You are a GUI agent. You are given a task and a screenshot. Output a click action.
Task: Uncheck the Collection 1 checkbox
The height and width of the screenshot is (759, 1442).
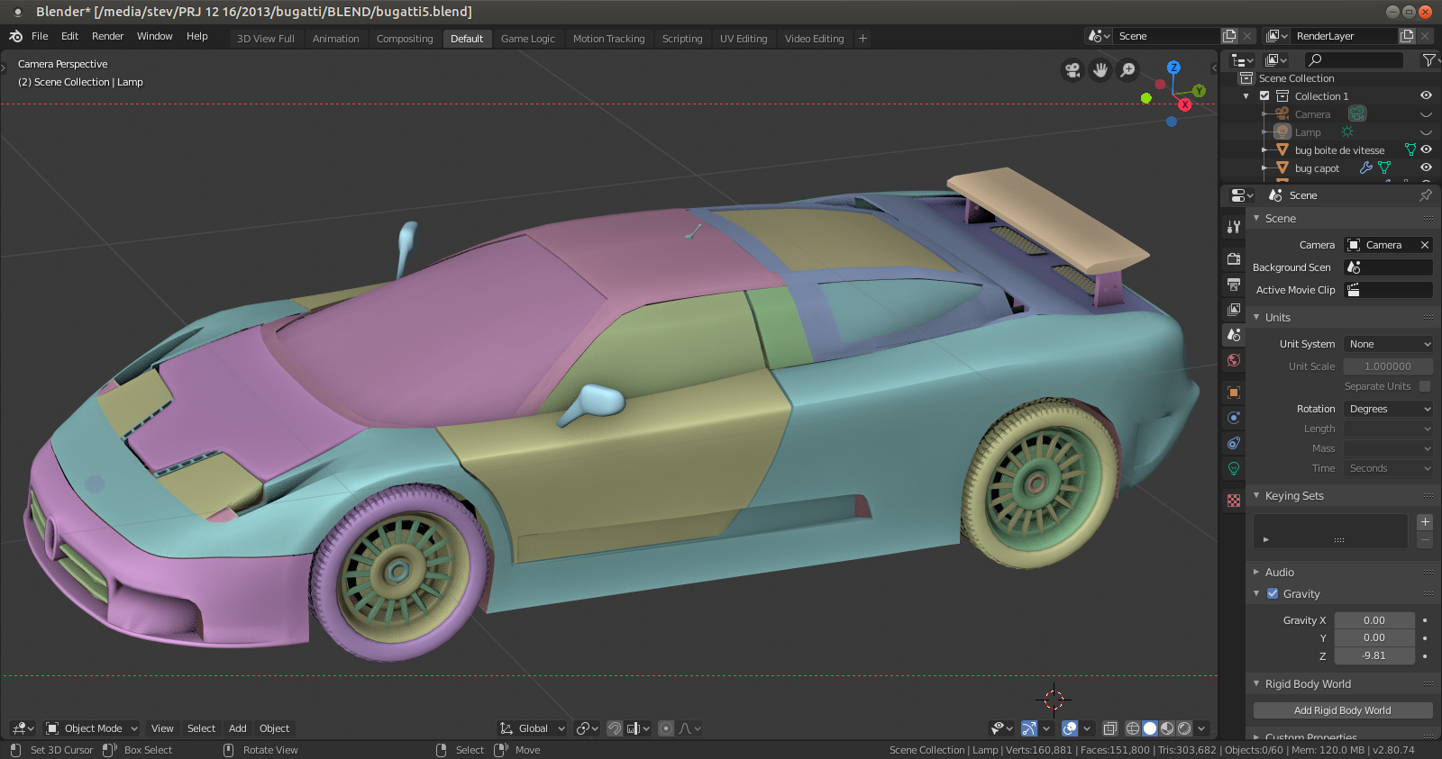click(1264, 95)
